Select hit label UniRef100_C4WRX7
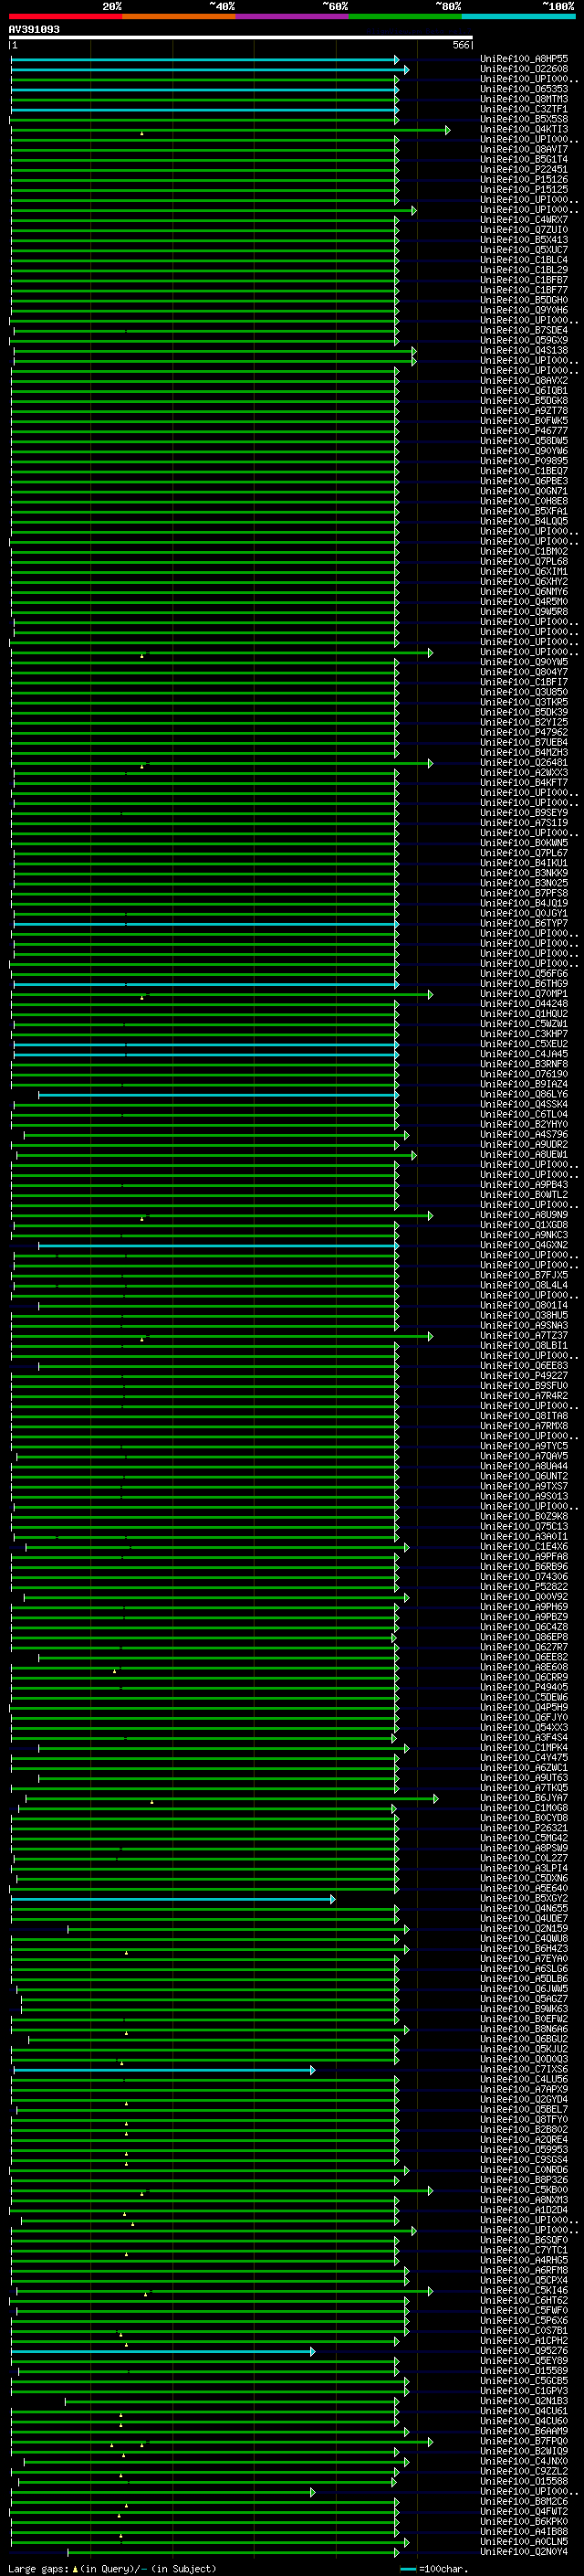Image resolution: width=584 pixels, height=2576 pixels. tap(523, 220)
